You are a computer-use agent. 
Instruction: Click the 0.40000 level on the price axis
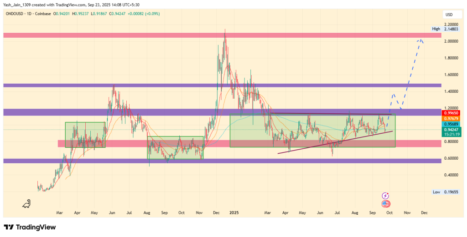click(x=451, y=175)
